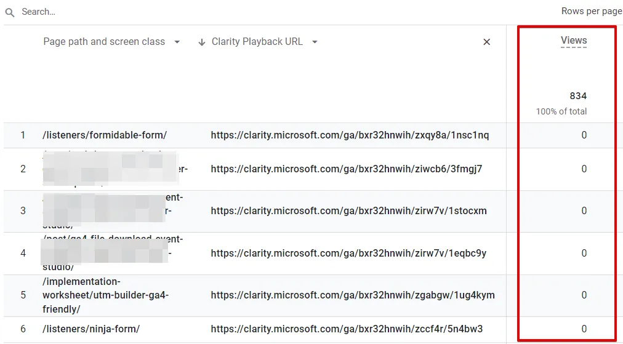Viewport: 623px width, 344px height.
Task: Open Clarity URL ending in 1stocxm
Action: pos(348,210)
